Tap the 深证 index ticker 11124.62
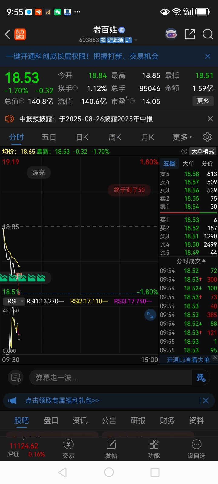The image size is (218, 484). point(24,446)
